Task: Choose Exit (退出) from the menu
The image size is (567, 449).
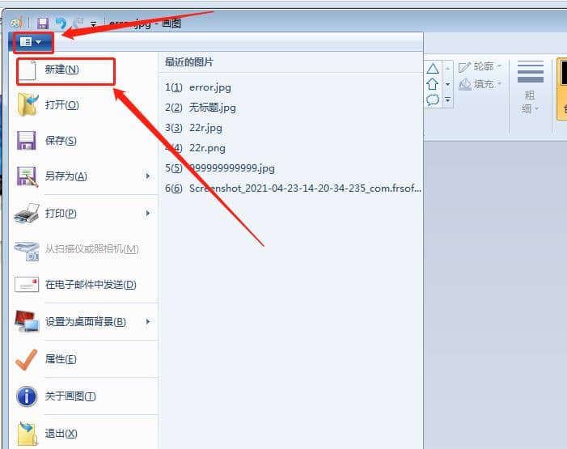Action: [x=85, y=433]
